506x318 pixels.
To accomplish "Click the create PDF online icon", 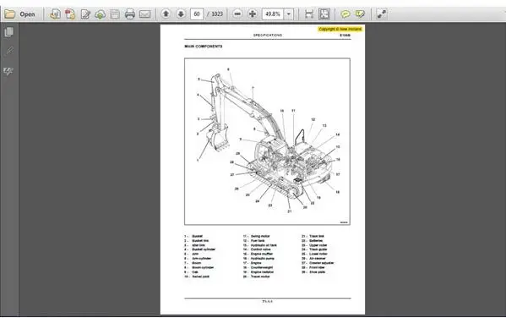I will click(55, 14).
